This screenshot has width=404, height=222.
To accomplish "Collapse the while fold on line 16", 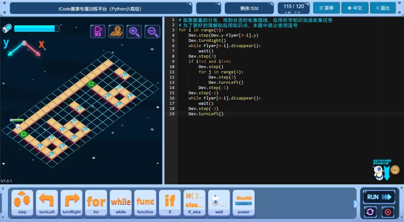I will 177,98.
